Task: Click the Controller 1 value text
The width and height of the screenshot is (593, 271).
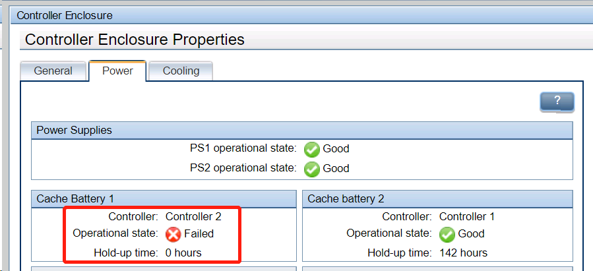Action: [x=467, y=216]
